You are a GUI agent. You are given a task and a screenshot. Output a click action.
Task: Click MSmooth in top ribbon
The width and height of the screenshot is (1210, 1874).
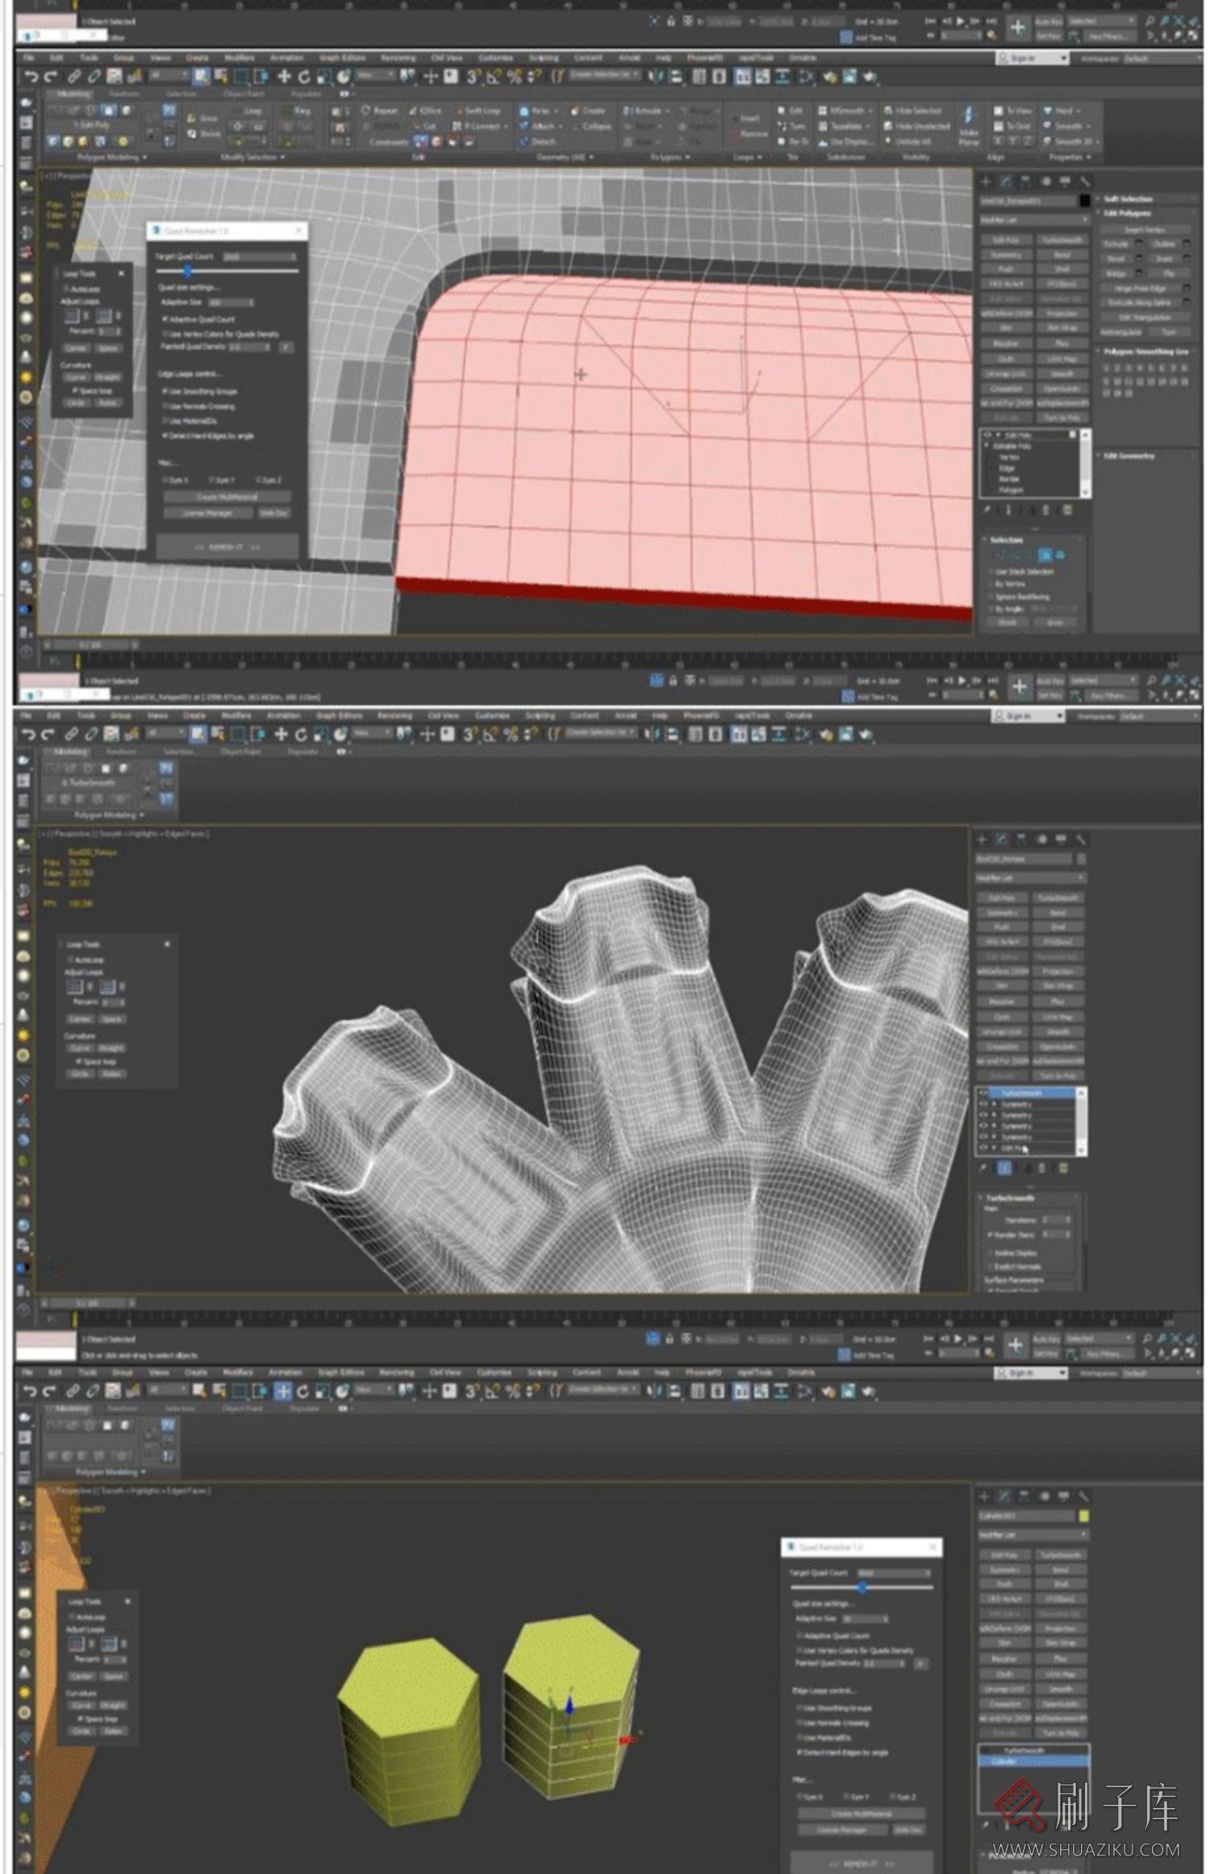(841, 111)
